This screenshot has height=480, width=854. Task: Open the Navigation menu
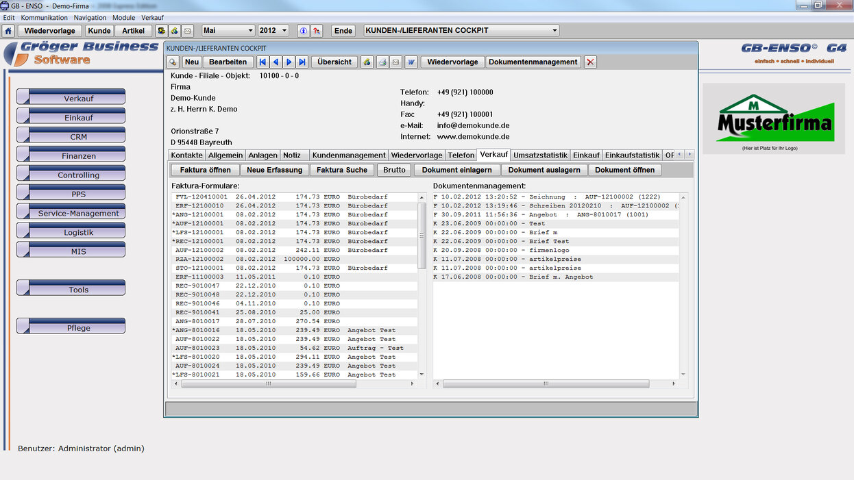(90, 17)
